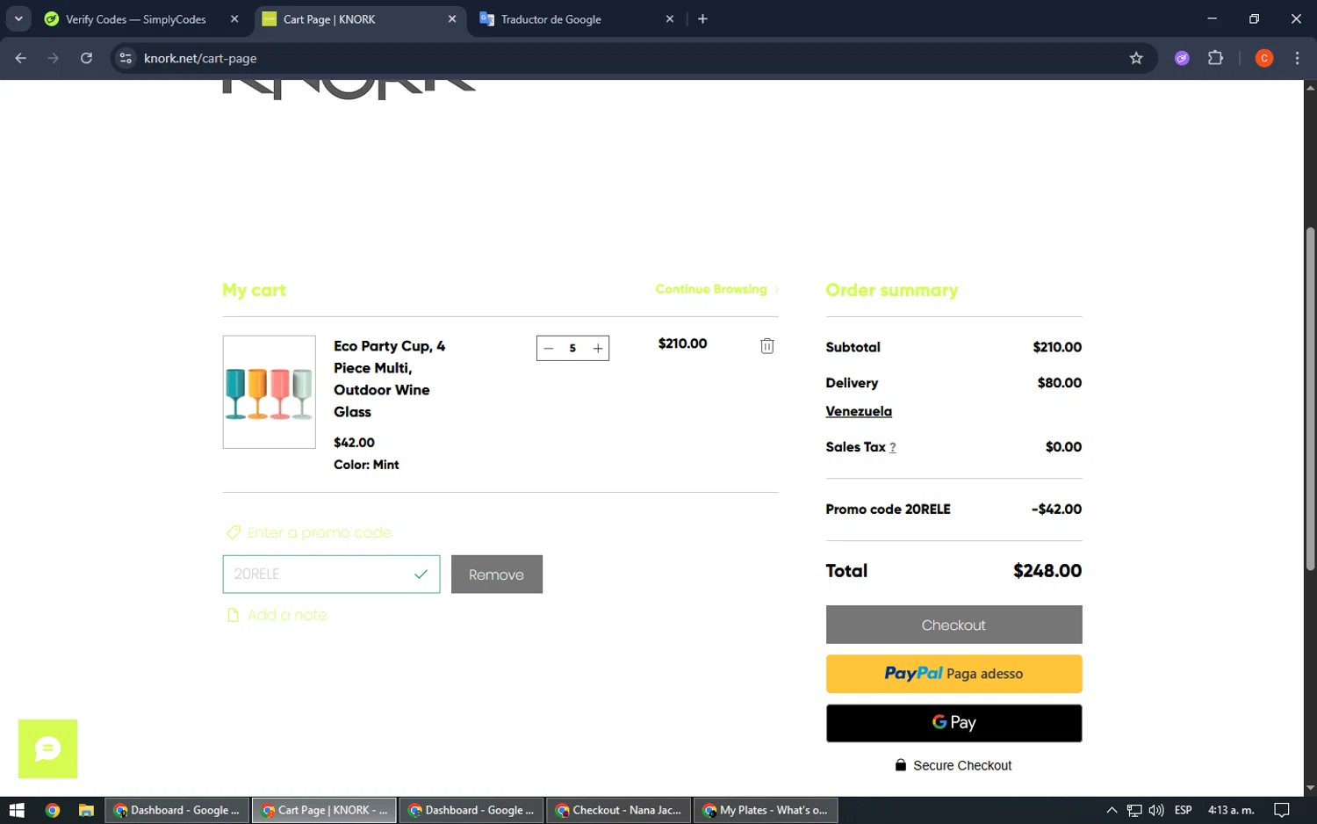Click the Sales Tax question mark help
Image resolution: width=1317 pixels, height=824 pixels.
[893, 447]
